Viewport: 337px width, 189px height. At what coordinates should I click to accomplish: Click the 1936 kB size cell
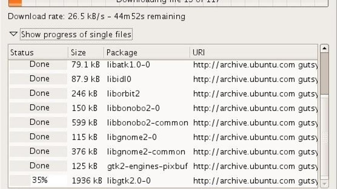pyautogui.click(x=85, y=181)
